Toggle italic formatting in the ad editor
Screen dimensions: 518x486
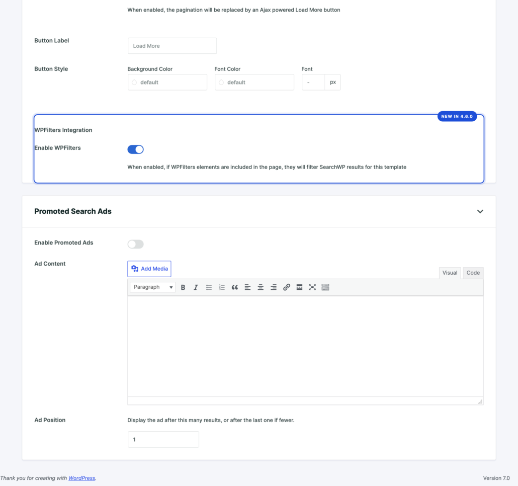pyautogui.click(x=196, y=287)
